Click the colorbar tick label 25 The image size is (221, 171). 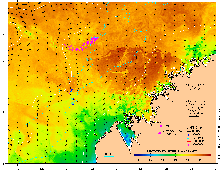(175, 160)
